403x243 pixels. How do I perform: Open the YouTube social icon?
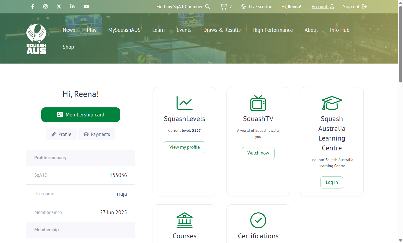tap(86, 7)
